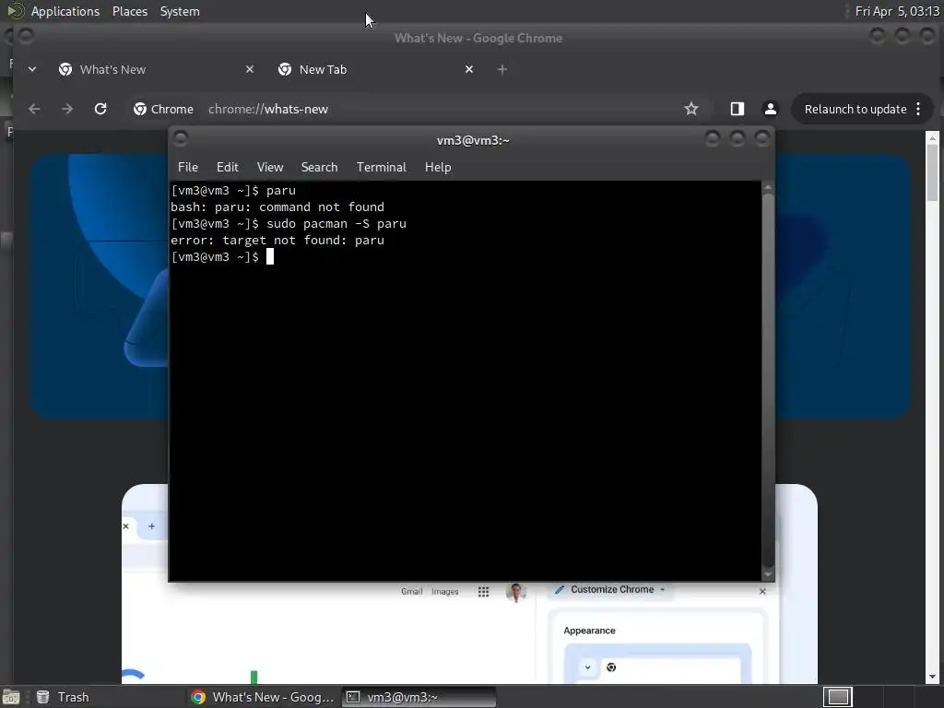Open Chrome's three-dot menu
The image size is (944, 708).
(x=918, y=109)
